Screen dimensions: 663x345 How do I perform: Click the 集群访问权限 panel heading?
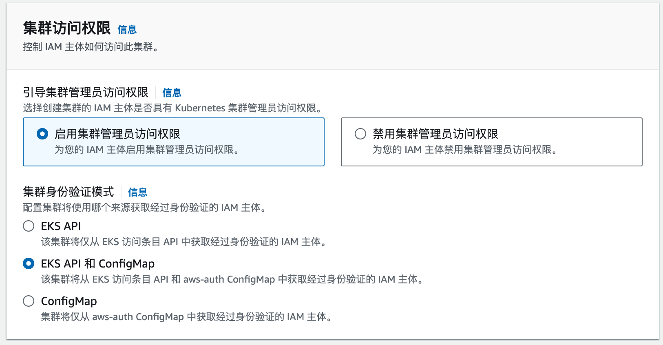click(x=67, y=28)
